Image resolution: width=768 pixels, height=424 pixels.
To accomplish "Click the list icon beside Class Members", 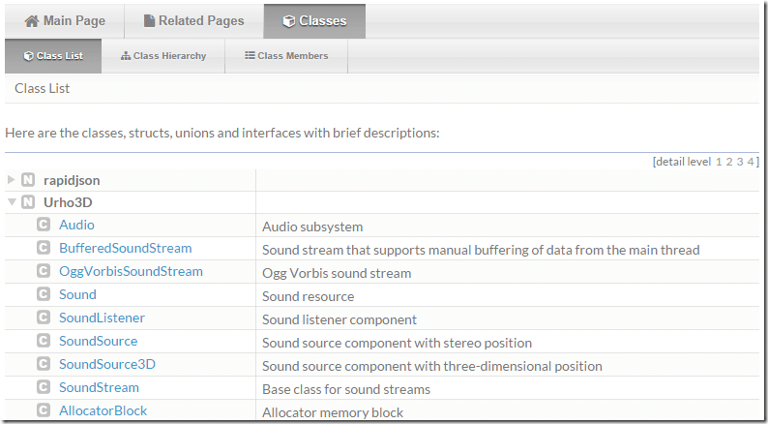I will 250,55.
